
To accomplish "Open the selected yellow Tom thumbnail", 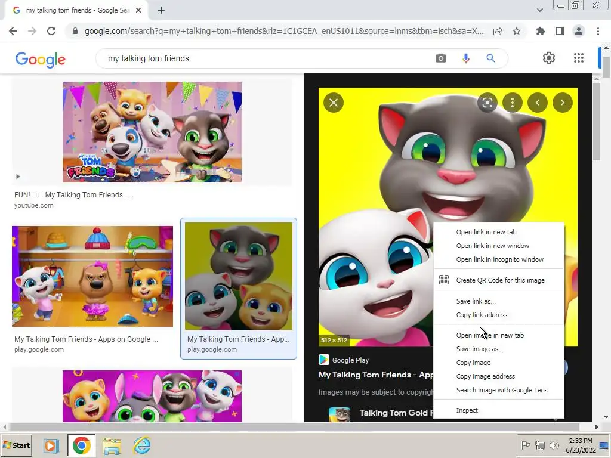I will [x=239, y=276].
